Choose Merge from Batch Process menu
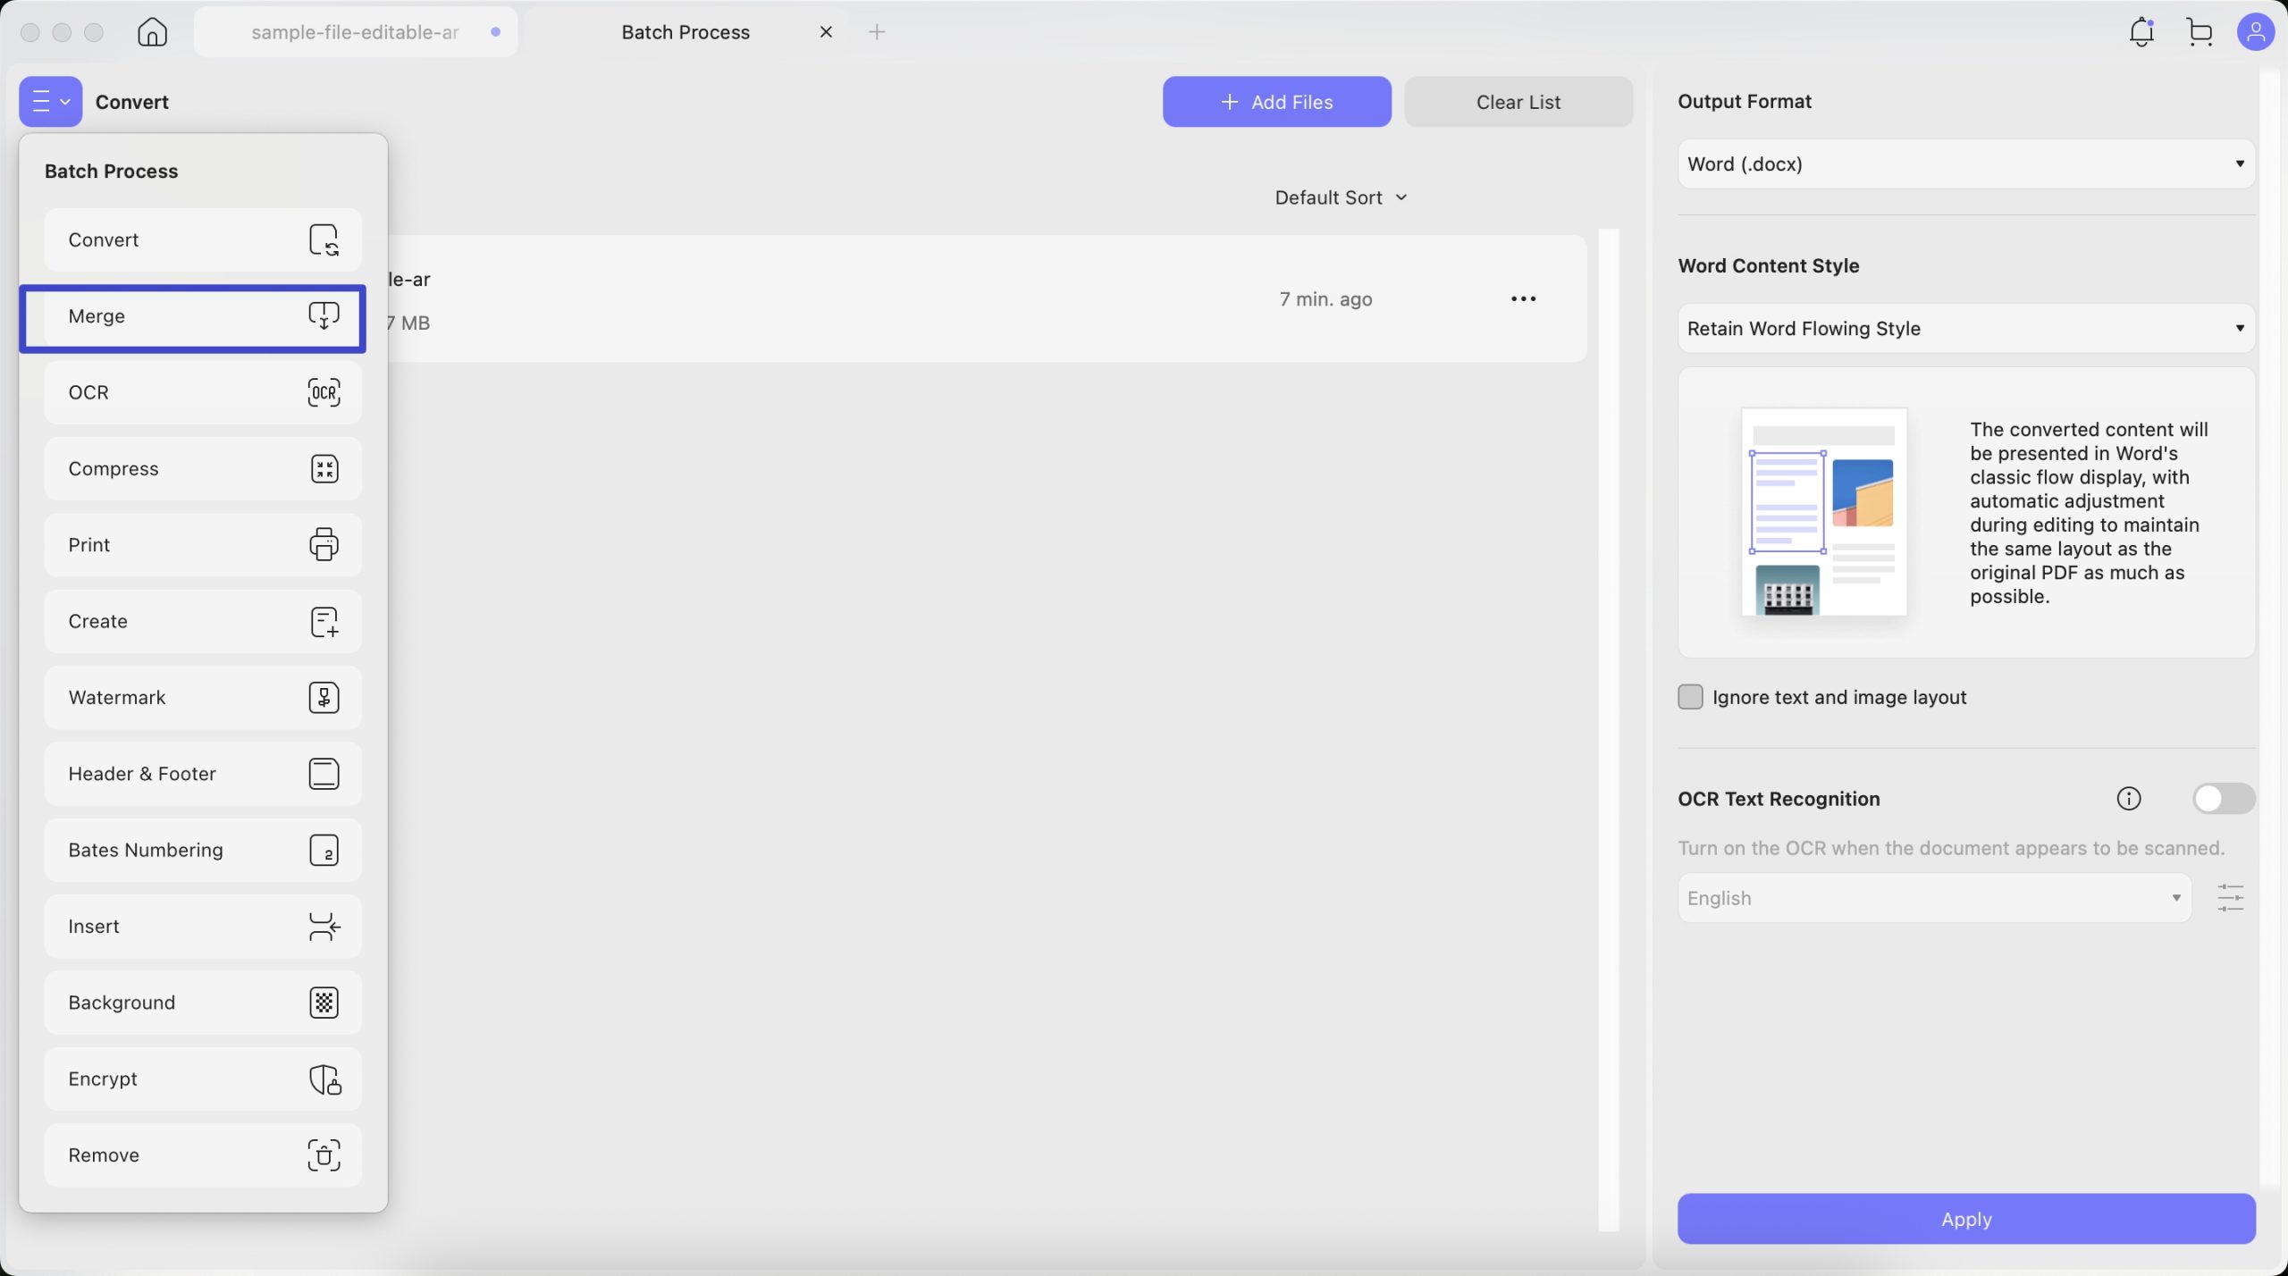The height and width of the screenshot is (1276, 2288). tap(203, 316)
